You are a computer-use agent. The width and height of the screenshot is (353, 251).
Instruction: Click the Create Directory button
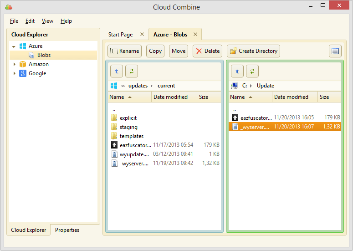pos(253,51)
